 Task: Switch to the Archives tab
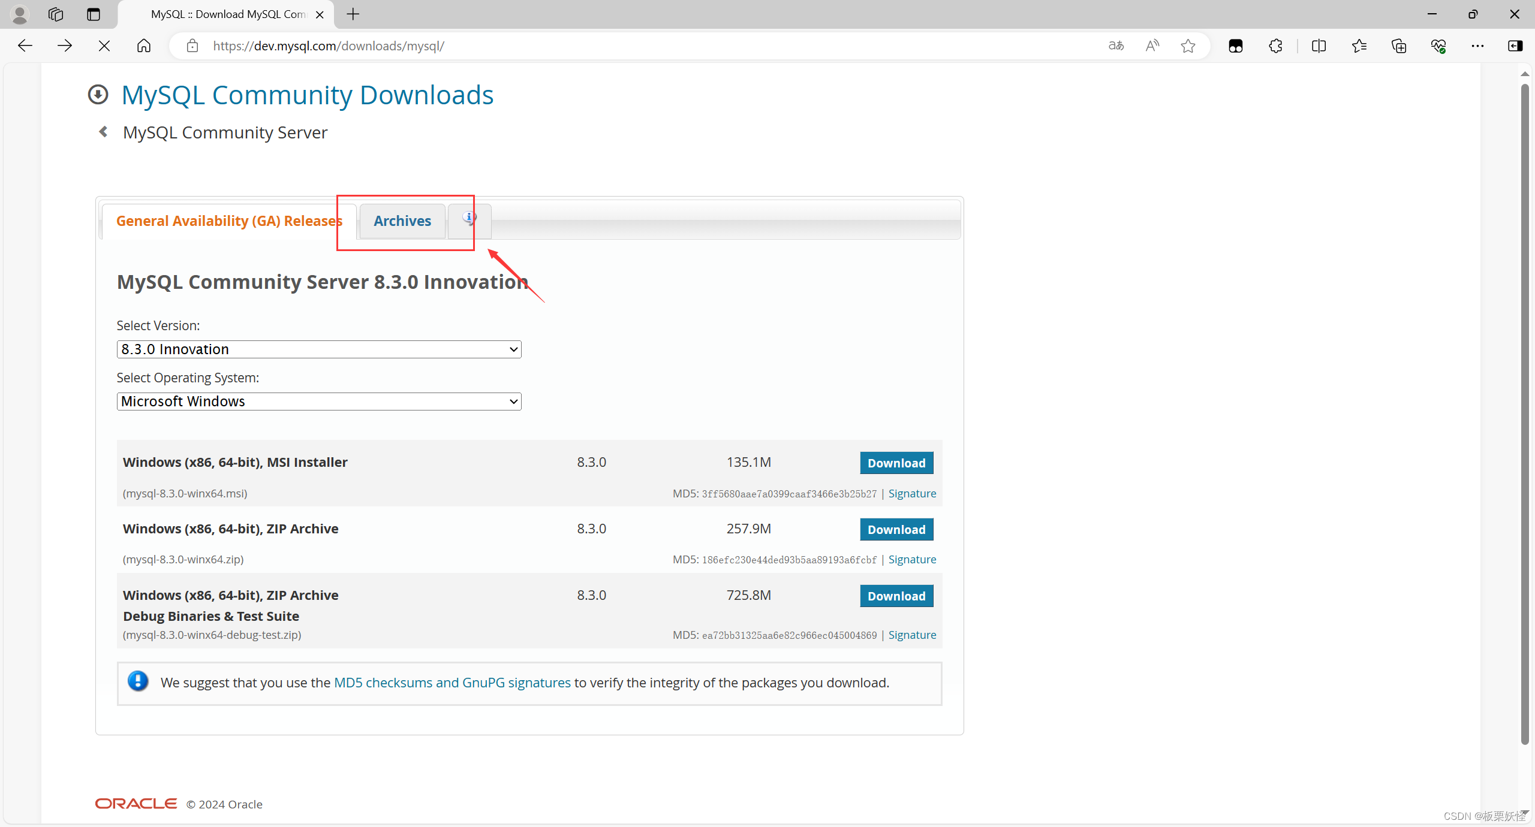coord(402,221)
